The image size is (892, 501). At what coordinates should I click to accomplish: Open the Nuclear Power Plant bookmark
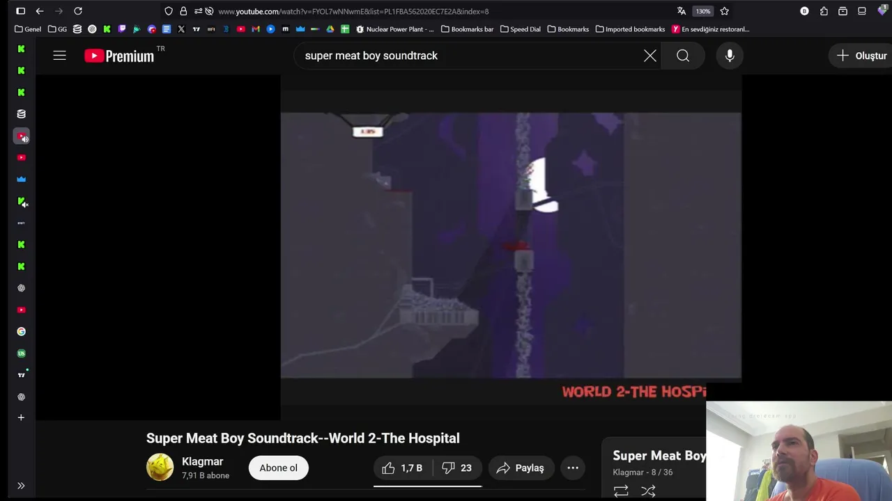tap(395, 29)
